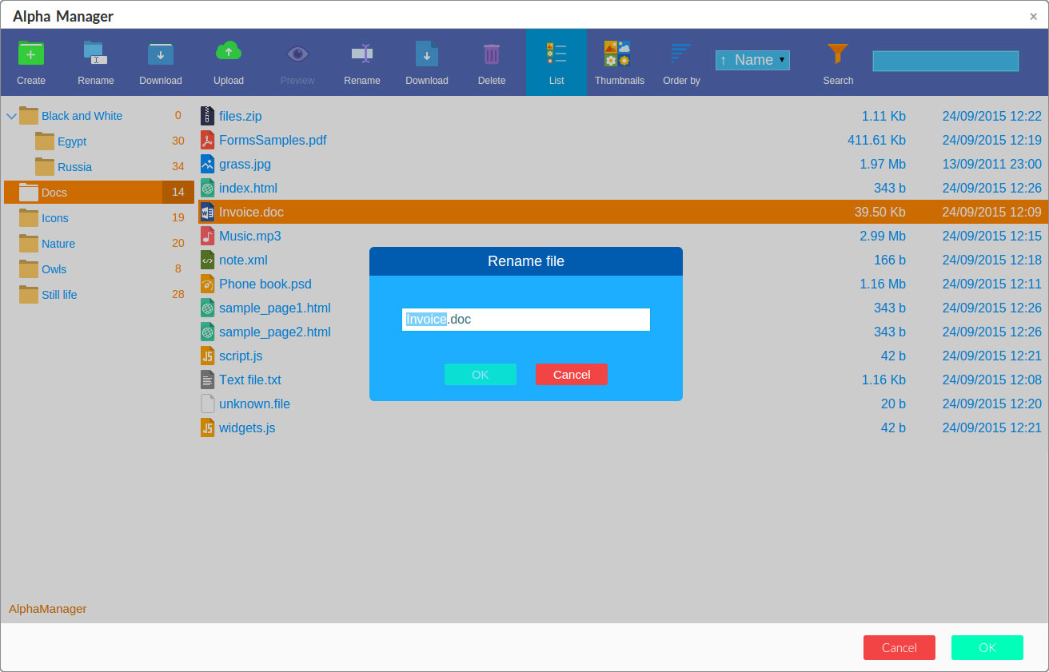The image size is (1049, 672).
Task: Click the toolbar search input box
Action: point(946,61)
